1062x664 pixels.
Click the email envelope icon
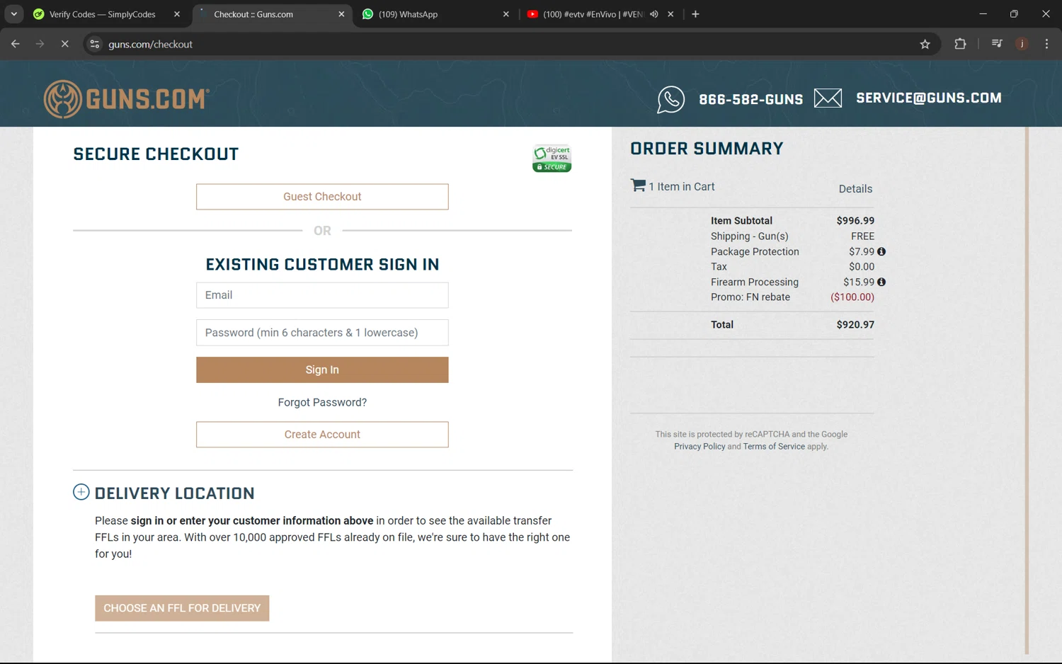[828, 98]
